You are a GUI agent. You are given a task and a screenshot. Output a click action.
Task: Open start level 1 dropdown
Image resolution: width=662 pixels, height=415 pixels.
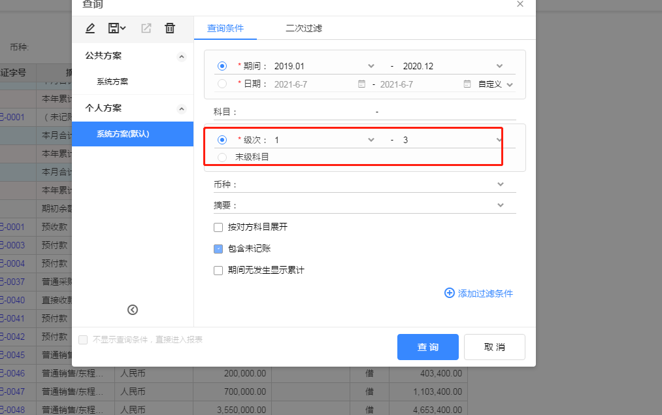click(371, 140)
